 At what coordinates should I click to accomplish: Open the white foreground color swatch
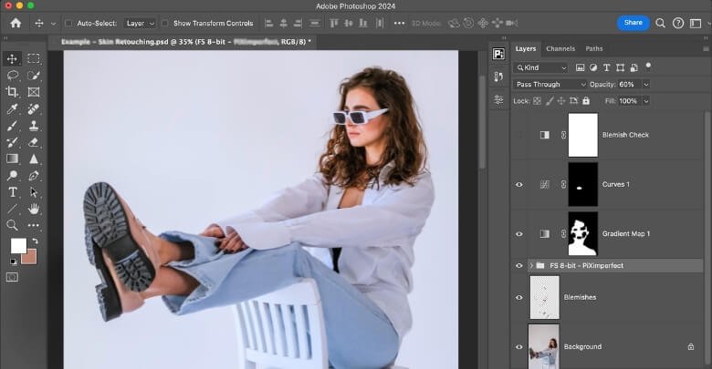click(x=18, y=246)
